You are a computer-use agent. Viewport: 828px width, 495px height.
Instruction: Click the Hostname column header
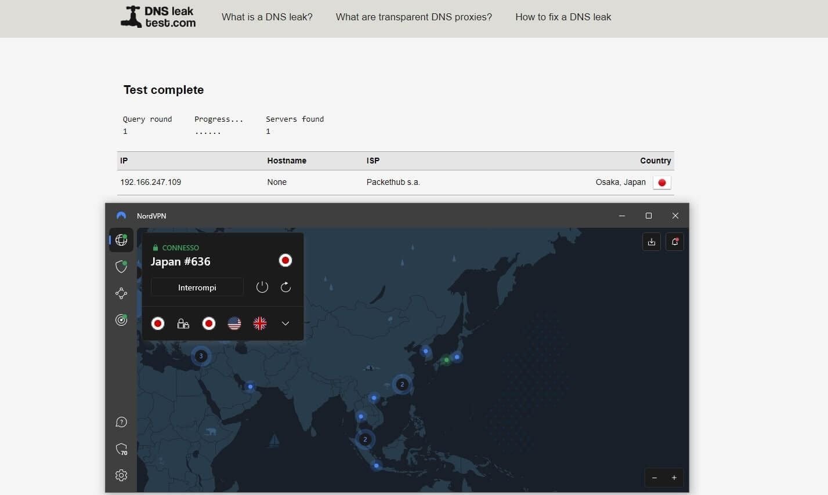[287, 161]
